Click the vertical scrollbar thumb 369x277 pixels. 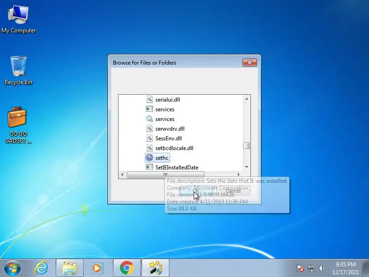247,145
